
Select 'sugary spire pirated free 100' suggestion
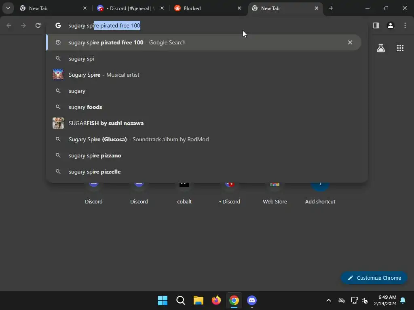[x=204, y=42]
